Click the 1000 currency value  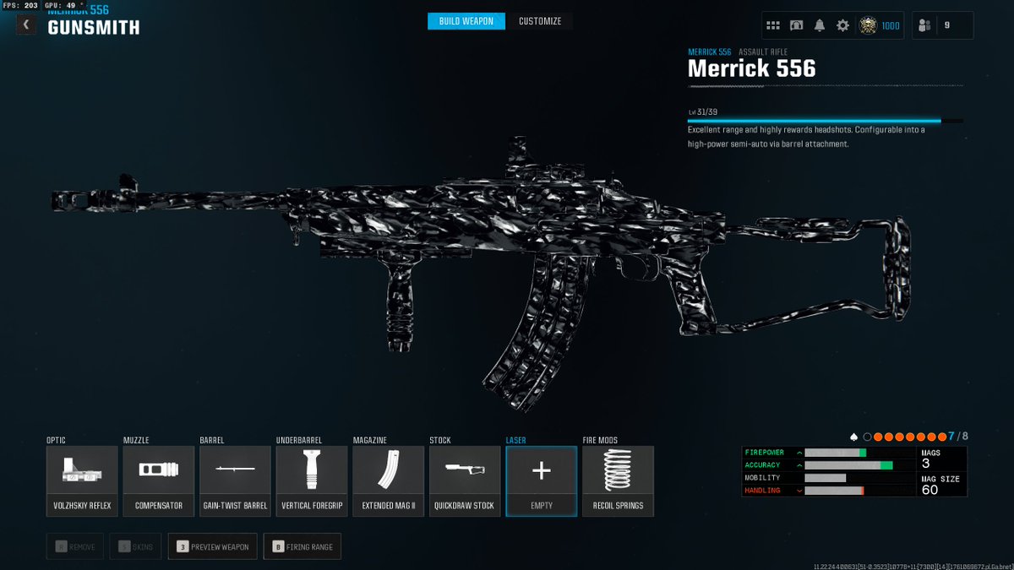[x=891, y=25]
